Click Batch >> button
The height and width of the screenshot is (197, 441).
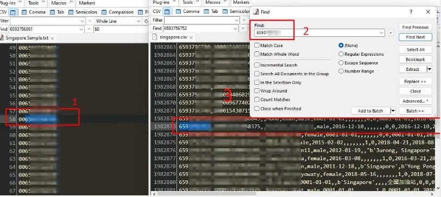[x=415, y=111]
